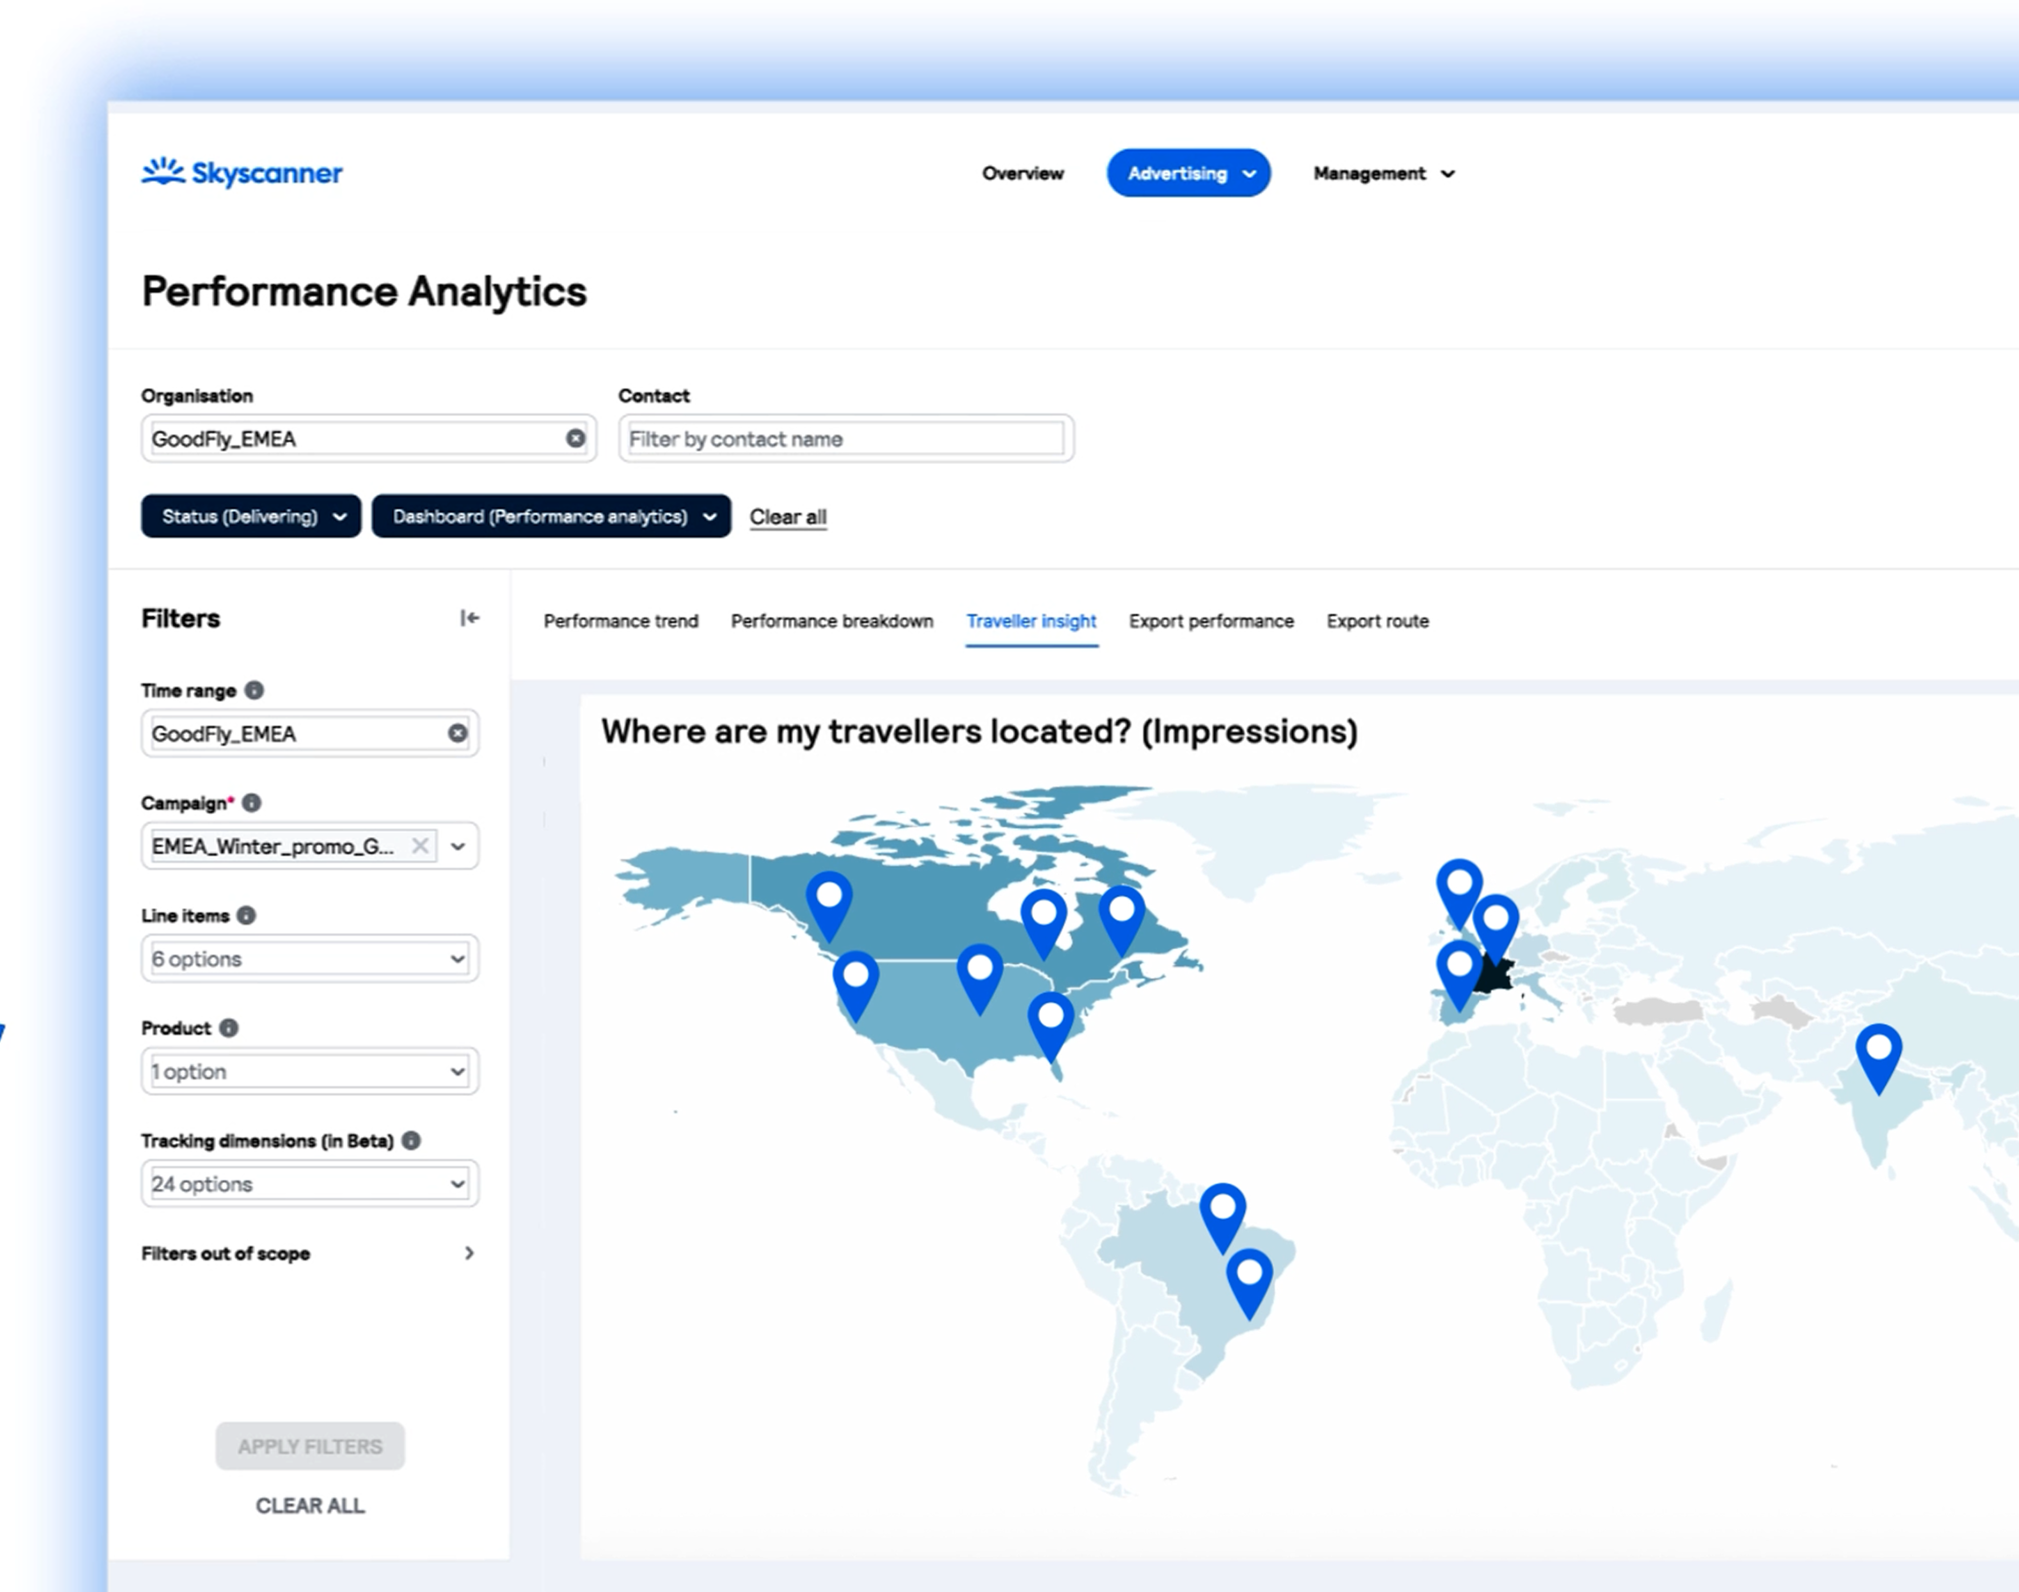Viewport: 2019px width, 1592px height.
Task: Clear the GoodFly_EMEA organisation field
Action: pos(575,438)
